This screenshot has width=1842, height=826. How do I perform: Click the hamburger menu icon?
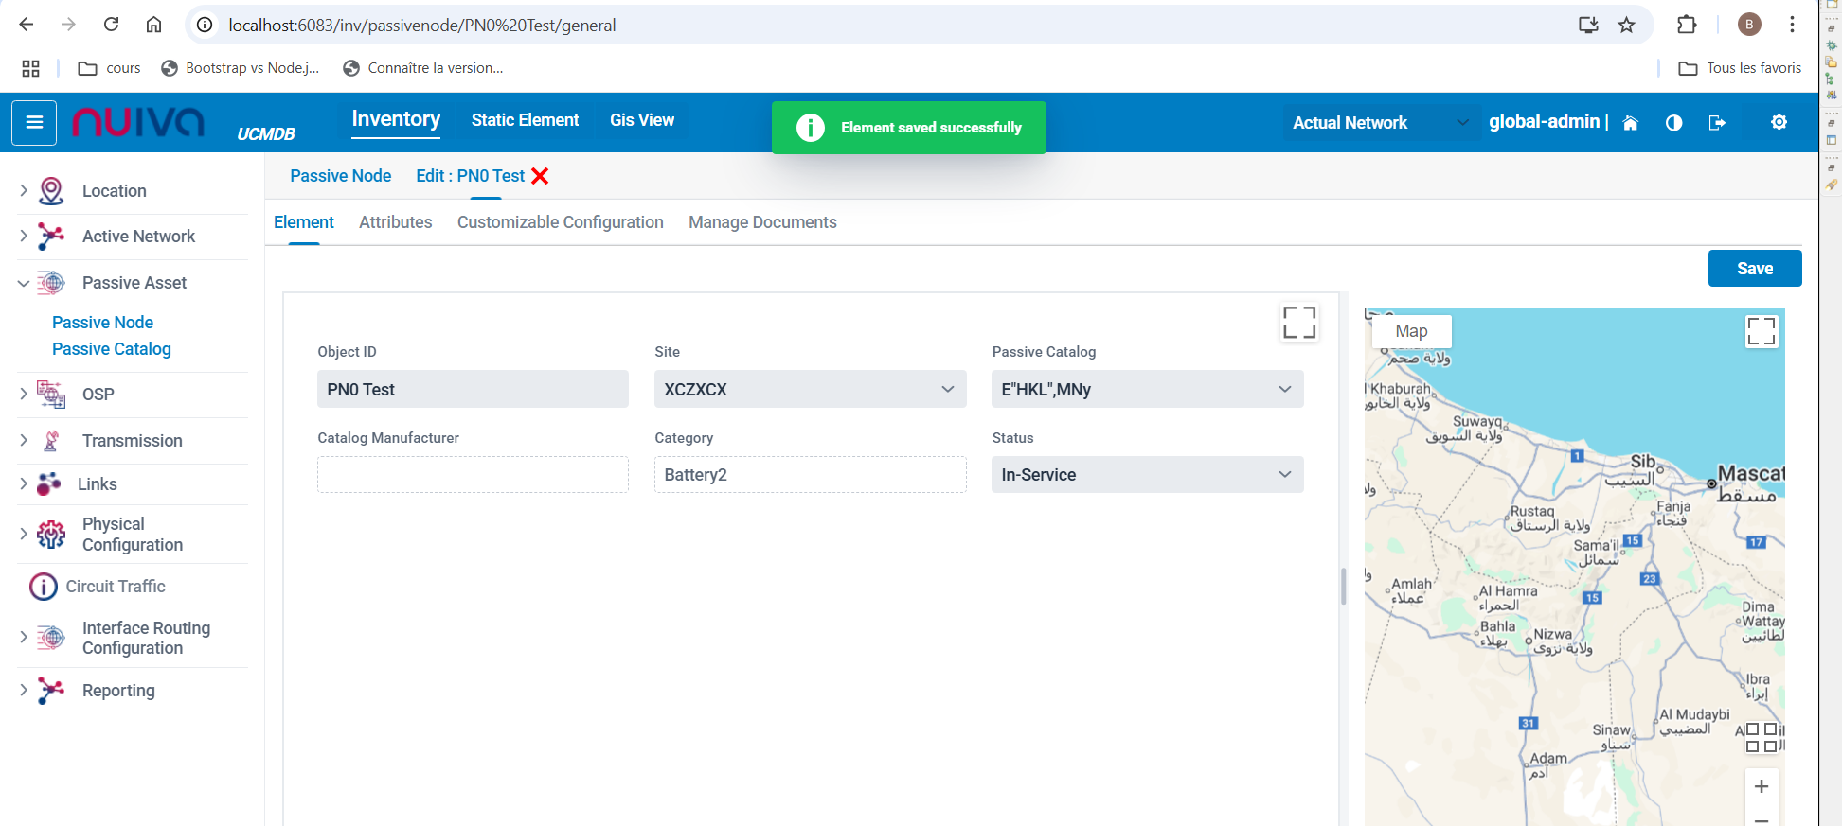point(34,123)
